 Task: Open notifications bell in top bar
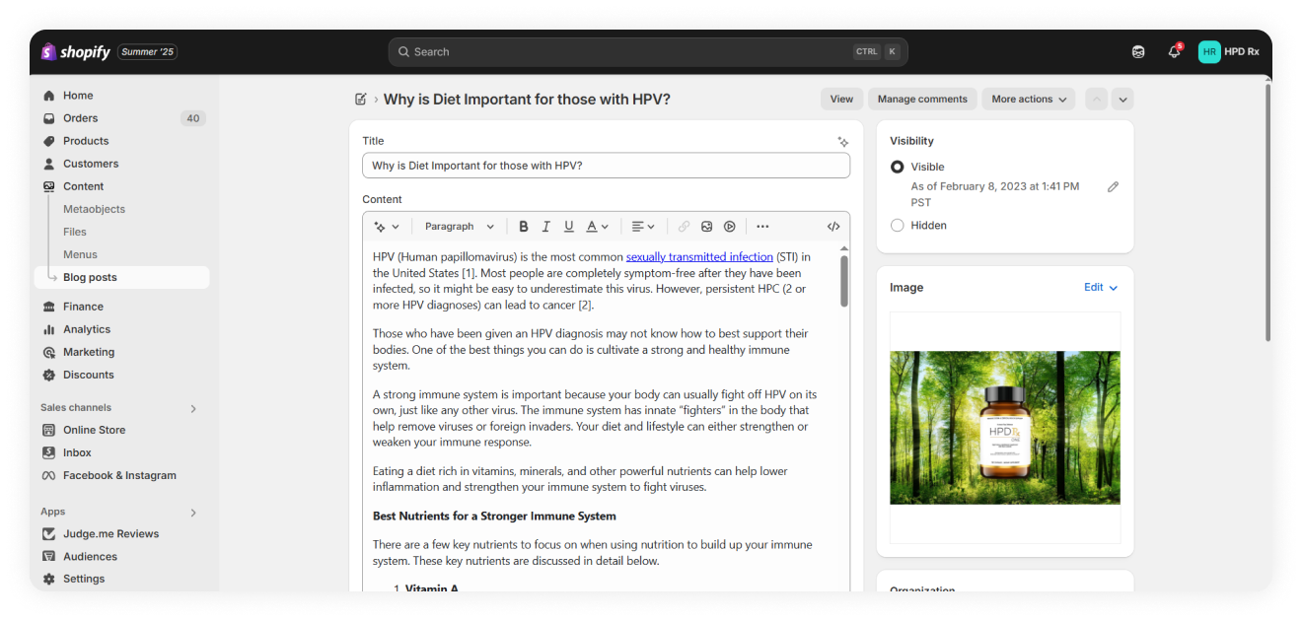[x=1174, y=52]
